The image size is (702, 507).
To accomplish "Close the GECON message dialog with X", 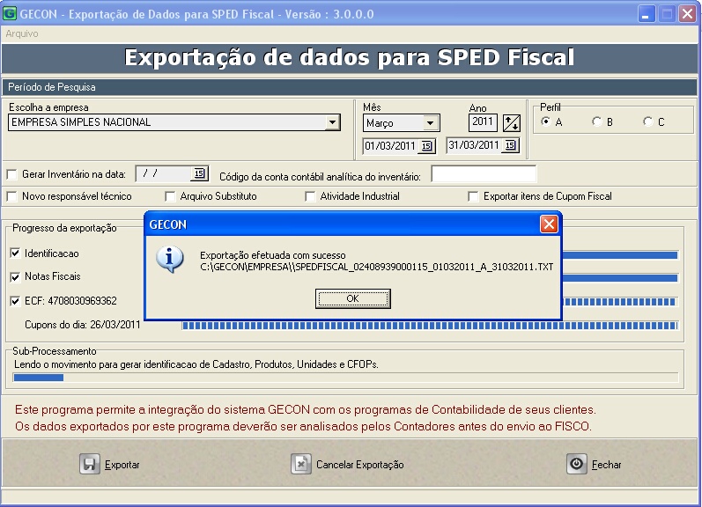I will pyautogui.click(x=549, y=224).
